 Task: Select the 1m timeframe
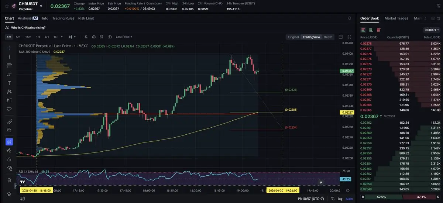[9, 37]
